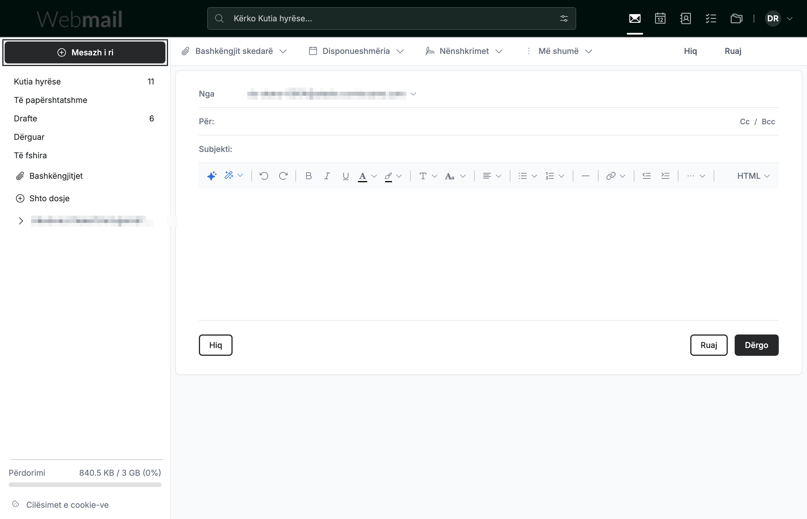The image size is (807, 519).
Task: Apply the highlight color marker
Action: pyautogui.click(x=388, y=176)
